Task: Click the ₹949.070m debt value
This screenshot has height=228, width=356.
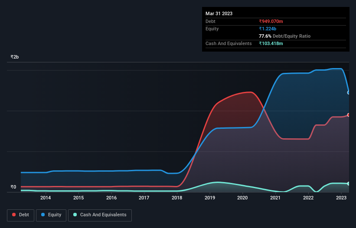Action: [x=271, y=21]
